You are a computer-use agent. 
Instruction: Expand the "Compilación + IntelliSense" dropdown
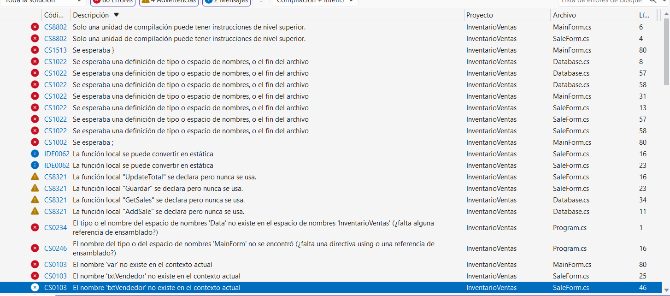315,1
